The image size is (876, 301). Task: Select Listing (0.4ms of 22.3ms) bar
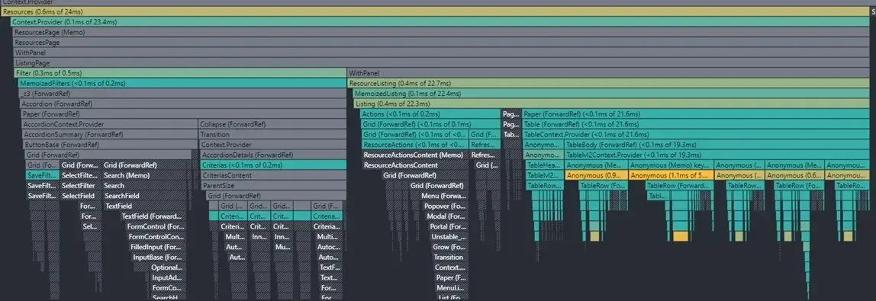[611, 104]
